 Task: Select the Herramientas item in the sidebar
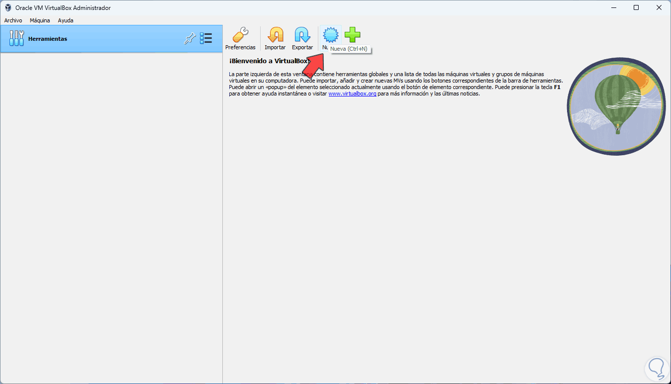tap(111, 39)
